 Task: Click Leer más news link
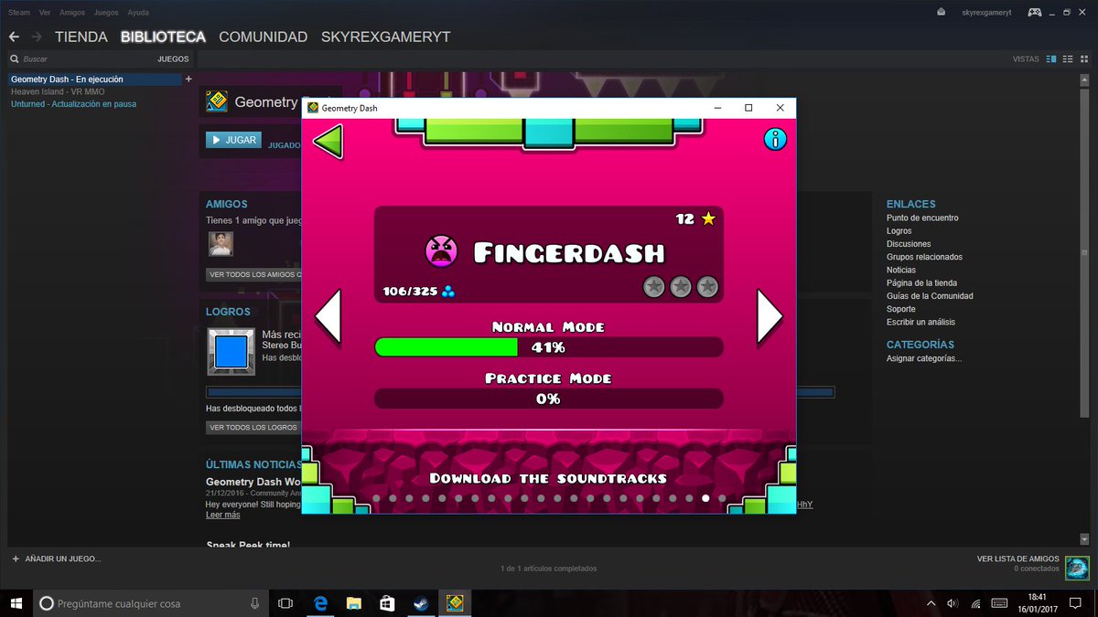pyautogui.click(x=222, y=515)
